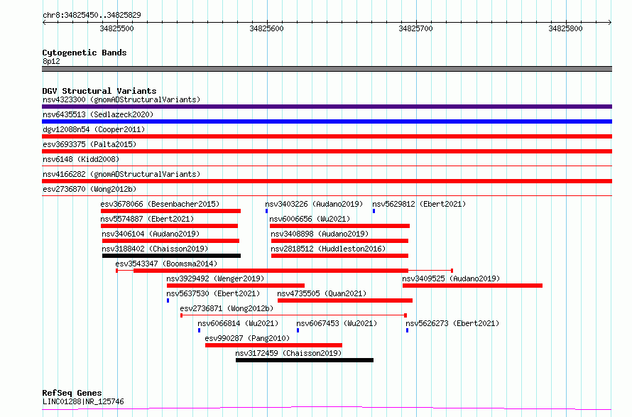Select the blue nsv6435513 variant bar

[327, 121]
